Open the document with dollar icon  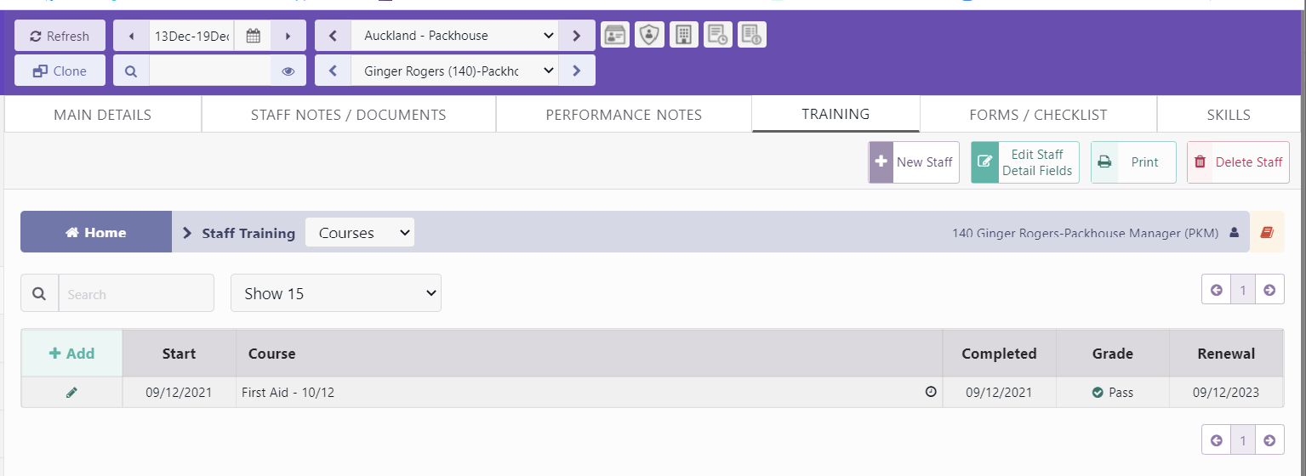point(752,35)
